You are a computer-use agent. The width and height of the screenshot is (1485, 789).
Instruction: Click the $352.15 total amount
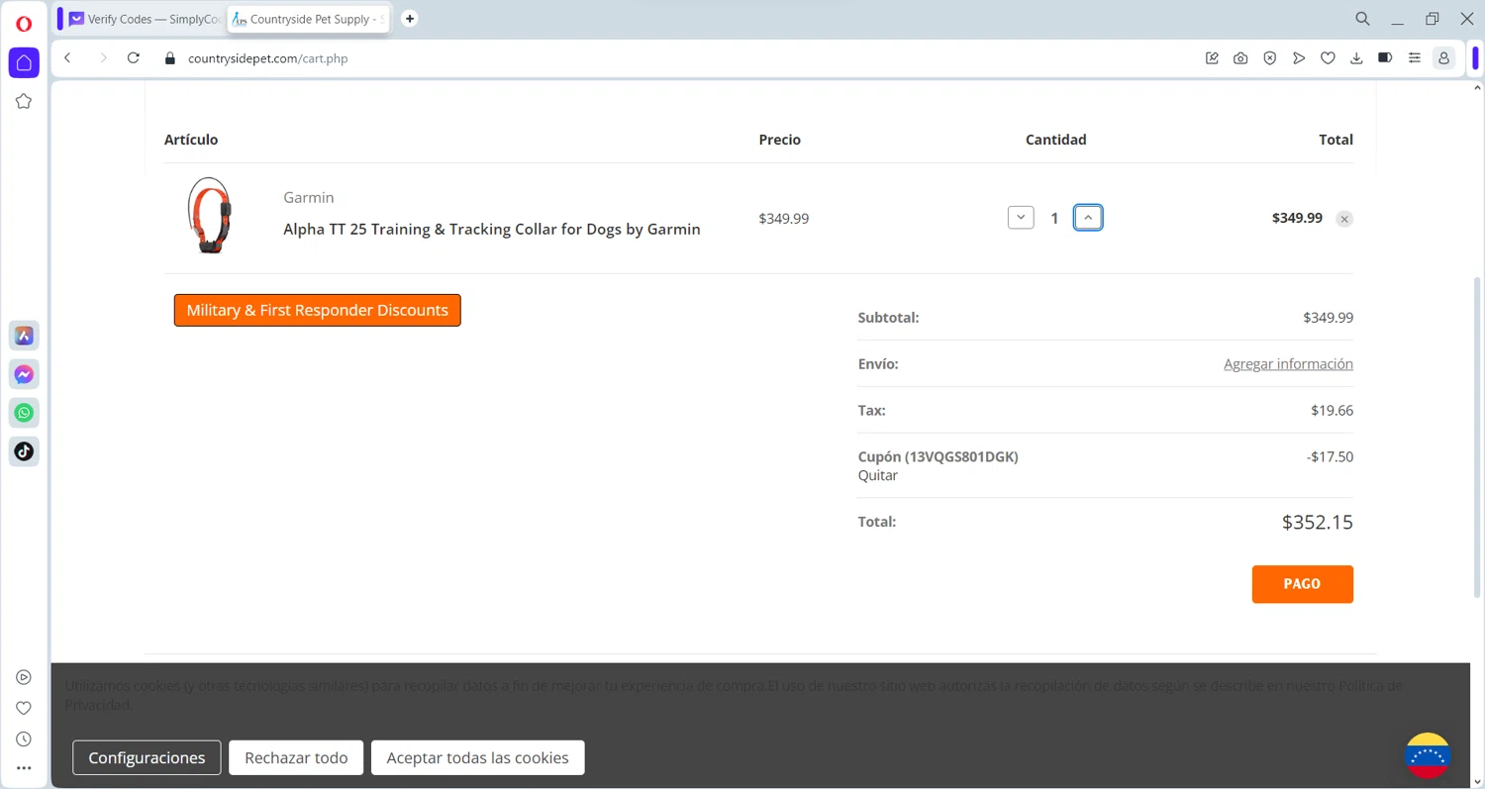(x=1317, y=522)
